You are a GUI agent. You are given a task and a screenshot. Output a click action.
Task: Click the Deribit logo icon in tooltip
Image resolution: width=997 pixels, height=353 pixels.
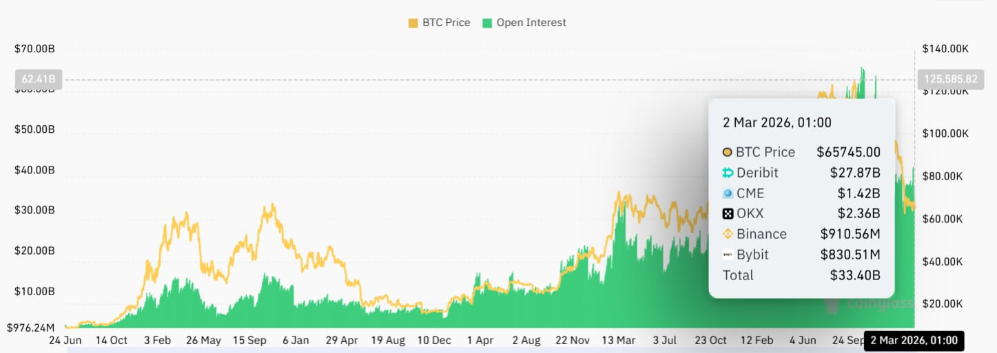[728, 173]
